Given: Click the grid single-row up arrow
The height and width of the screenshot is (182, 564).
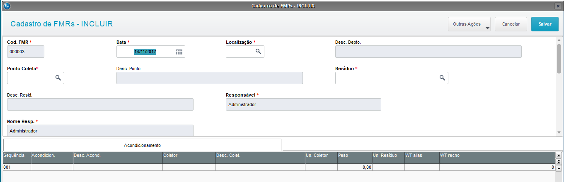Looking at the screenshot, I should [558, 168].
